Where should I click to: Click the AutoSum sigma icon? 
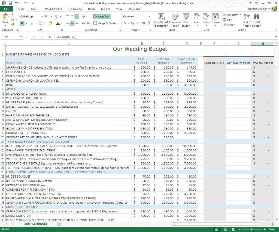click(225, 15)
